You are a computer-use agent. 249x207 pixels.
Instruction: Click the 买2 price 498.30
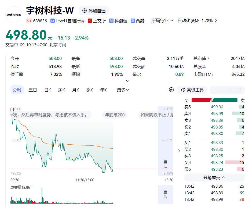[x=217, y=149]
